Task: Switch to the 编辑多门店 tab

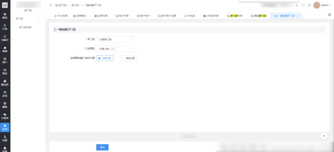Action: pos(258,16)
